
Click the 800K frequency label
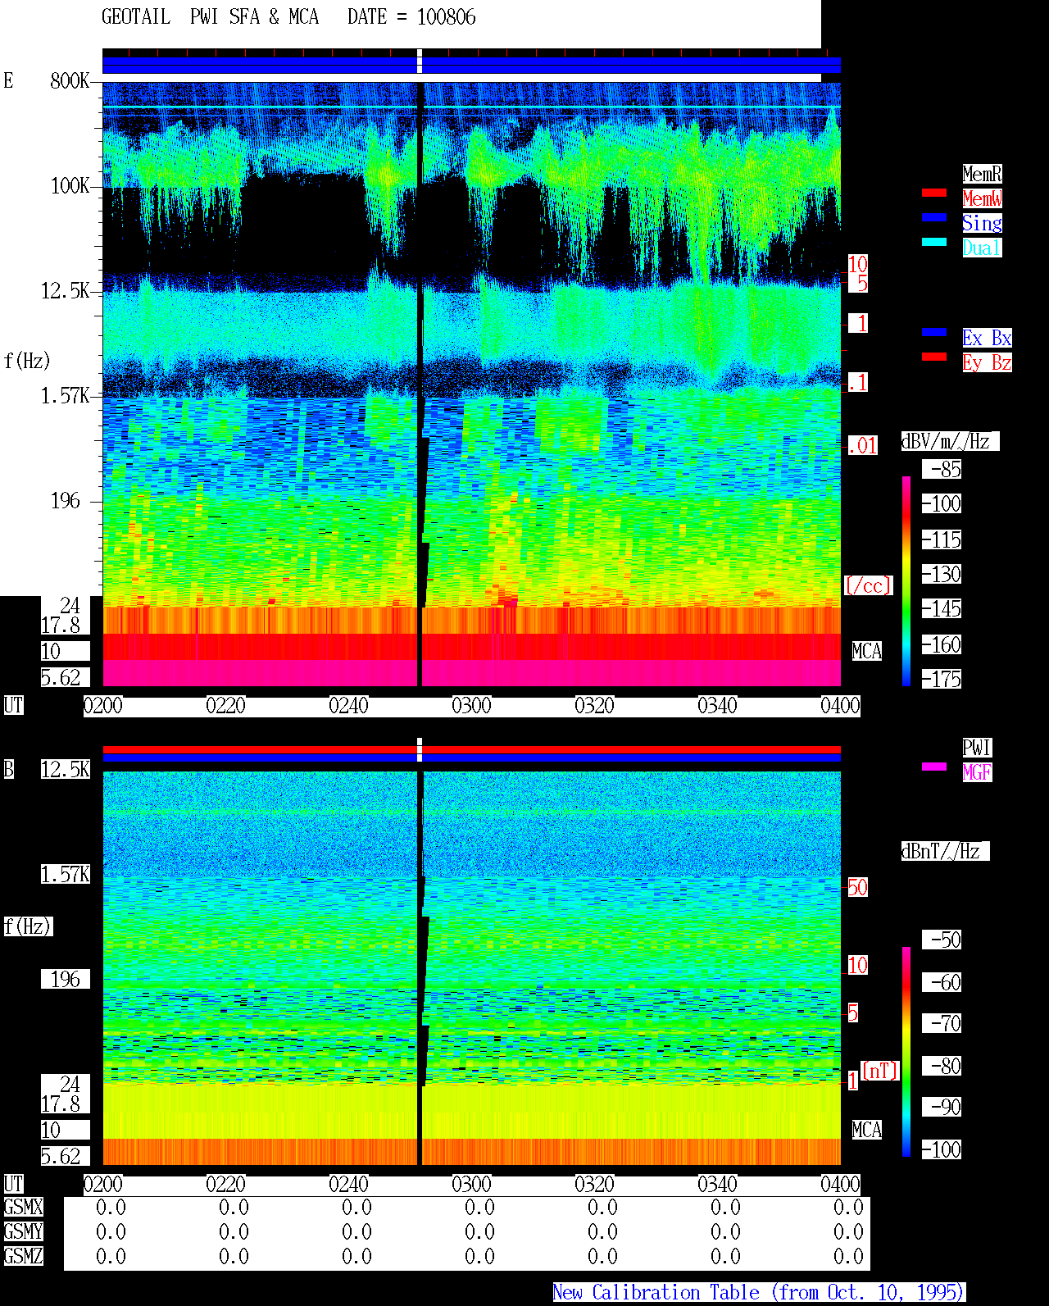[x=70, y=80]
